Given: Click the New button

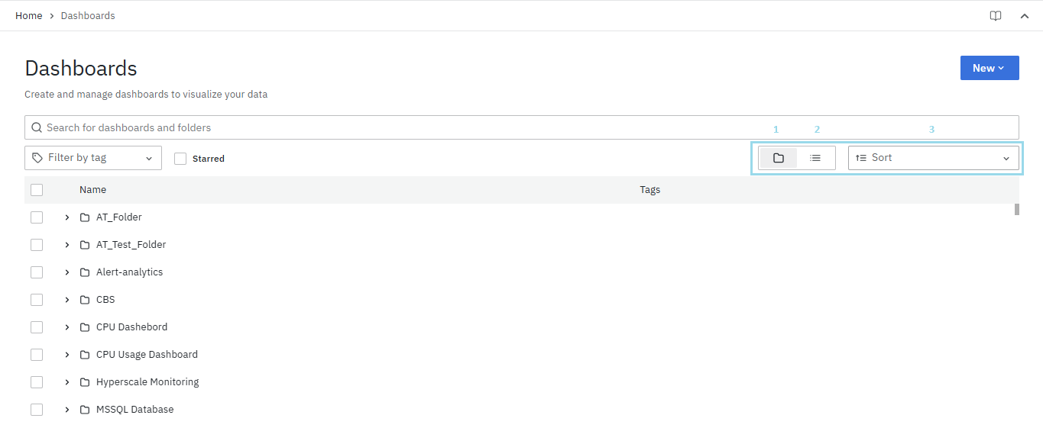Looking at the screenshot, I should tap(989, 68).
